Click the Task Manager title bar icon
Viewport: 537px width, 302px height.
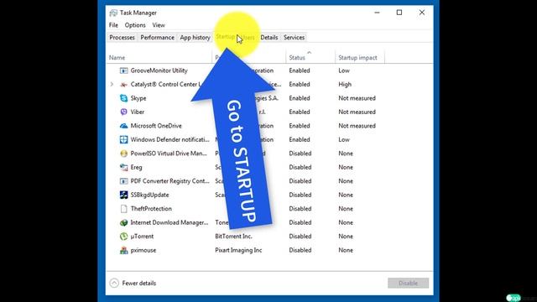click(113, 13)
